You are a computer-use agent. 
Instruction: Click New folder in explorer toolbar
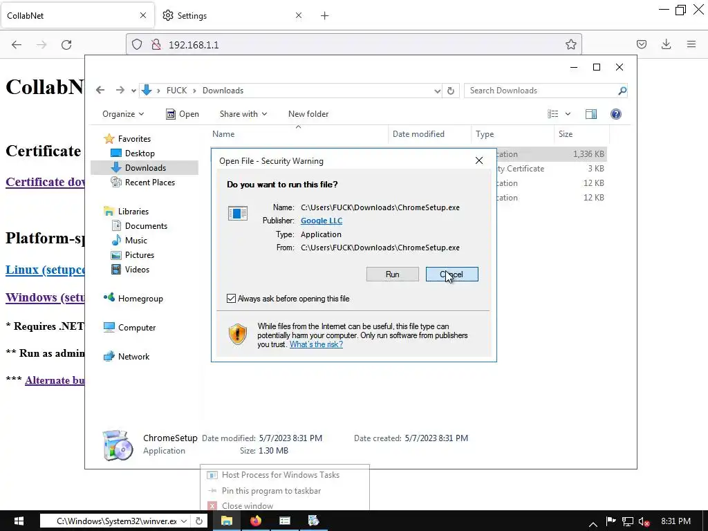(308, 114)
